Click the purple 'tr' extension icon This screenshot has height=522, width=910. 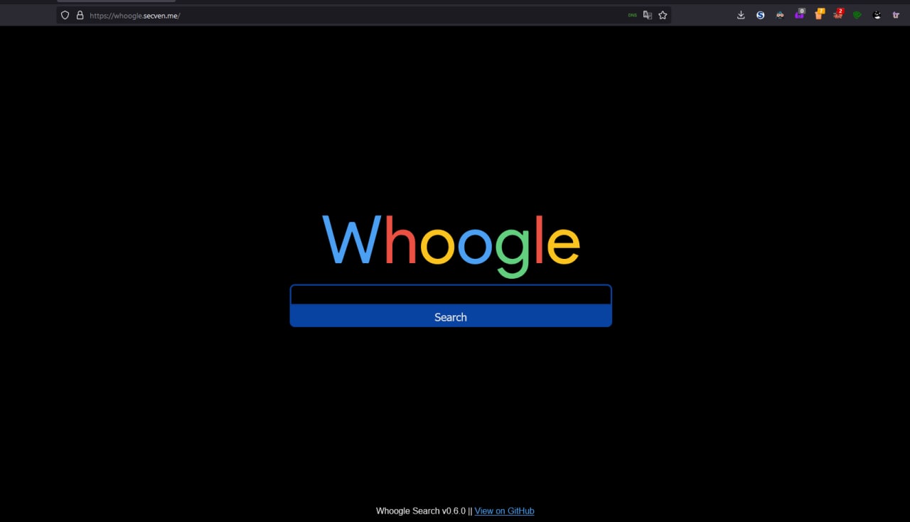click(x=896, y=15)
